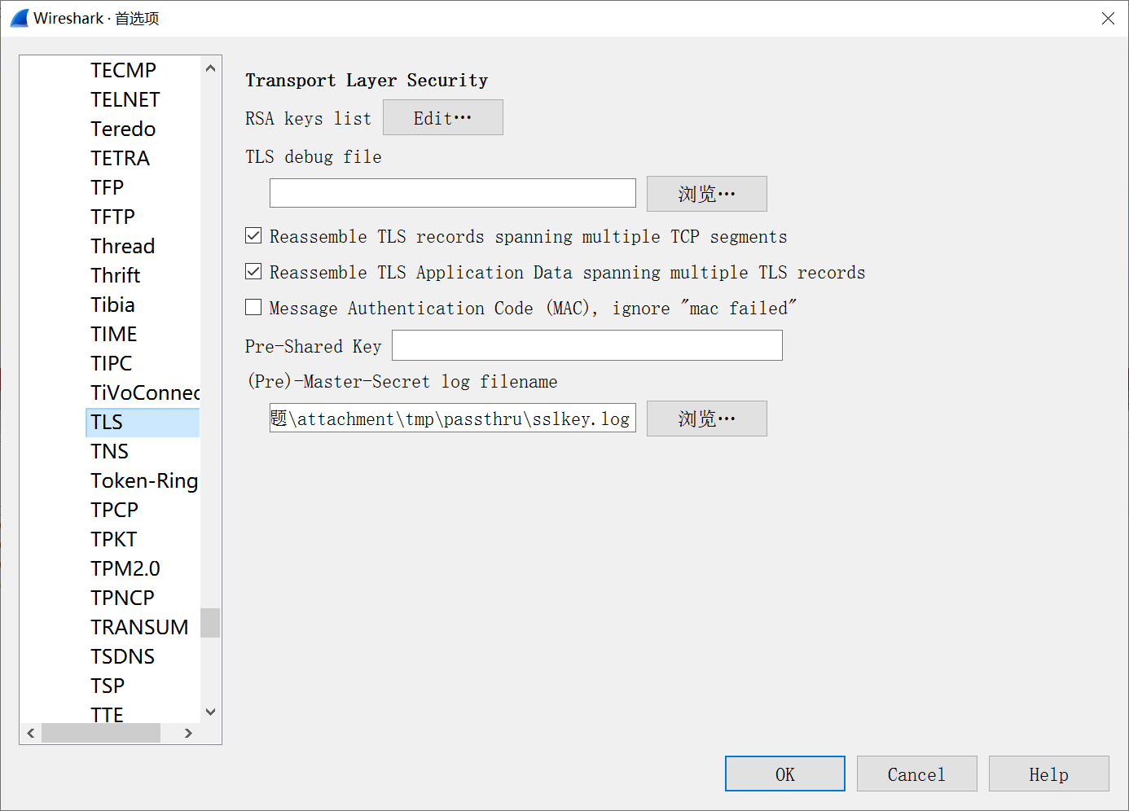Select TPKT protocol entry
Screen dimensions: 1129x811
tap(113, 539)
